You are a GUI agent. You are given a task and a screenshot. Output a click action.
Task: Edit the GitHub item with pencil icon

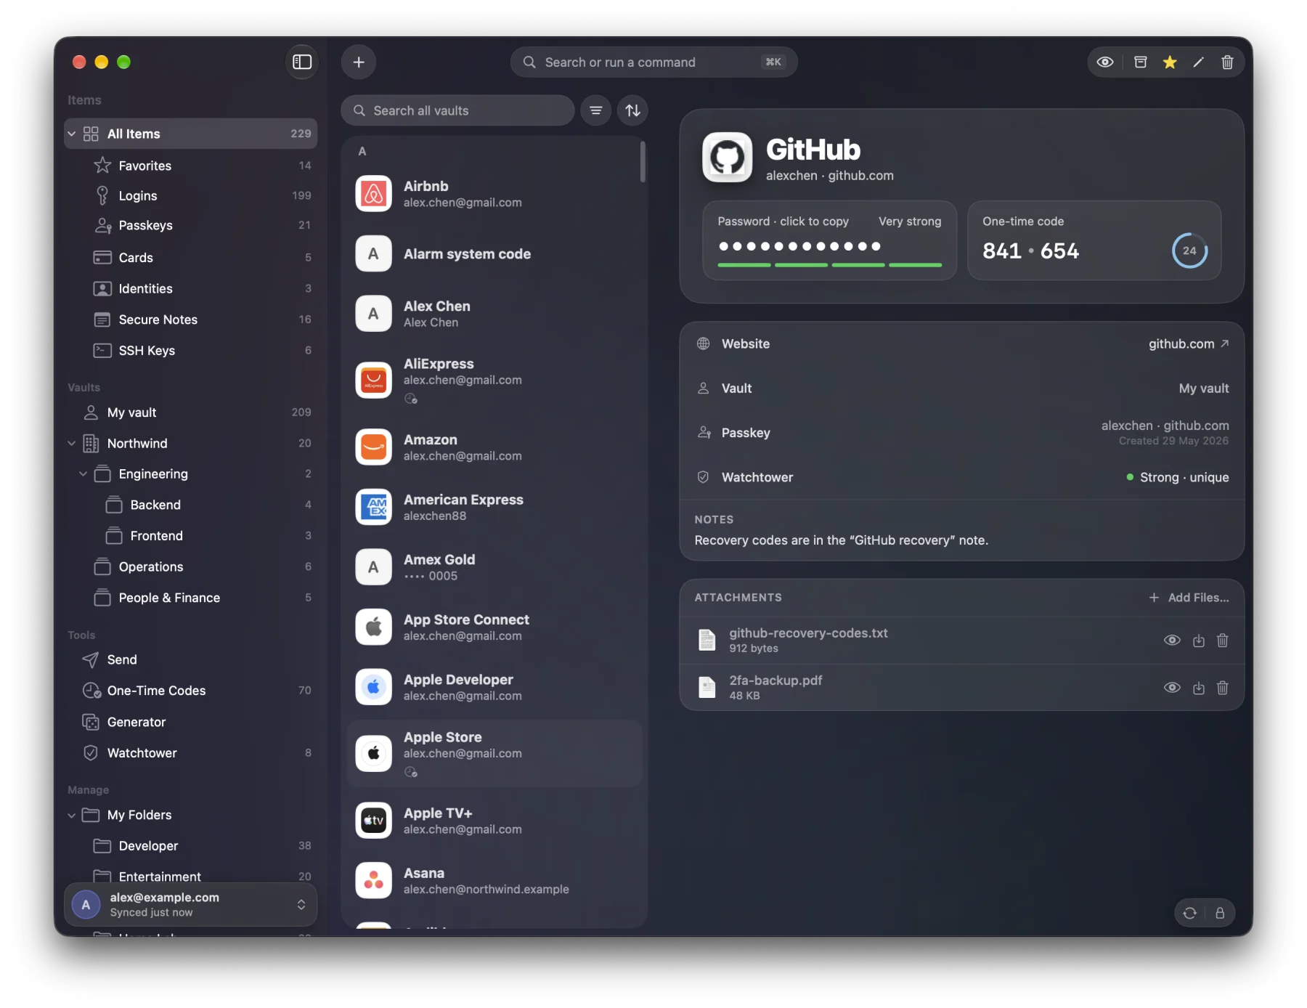[1199, 62]
